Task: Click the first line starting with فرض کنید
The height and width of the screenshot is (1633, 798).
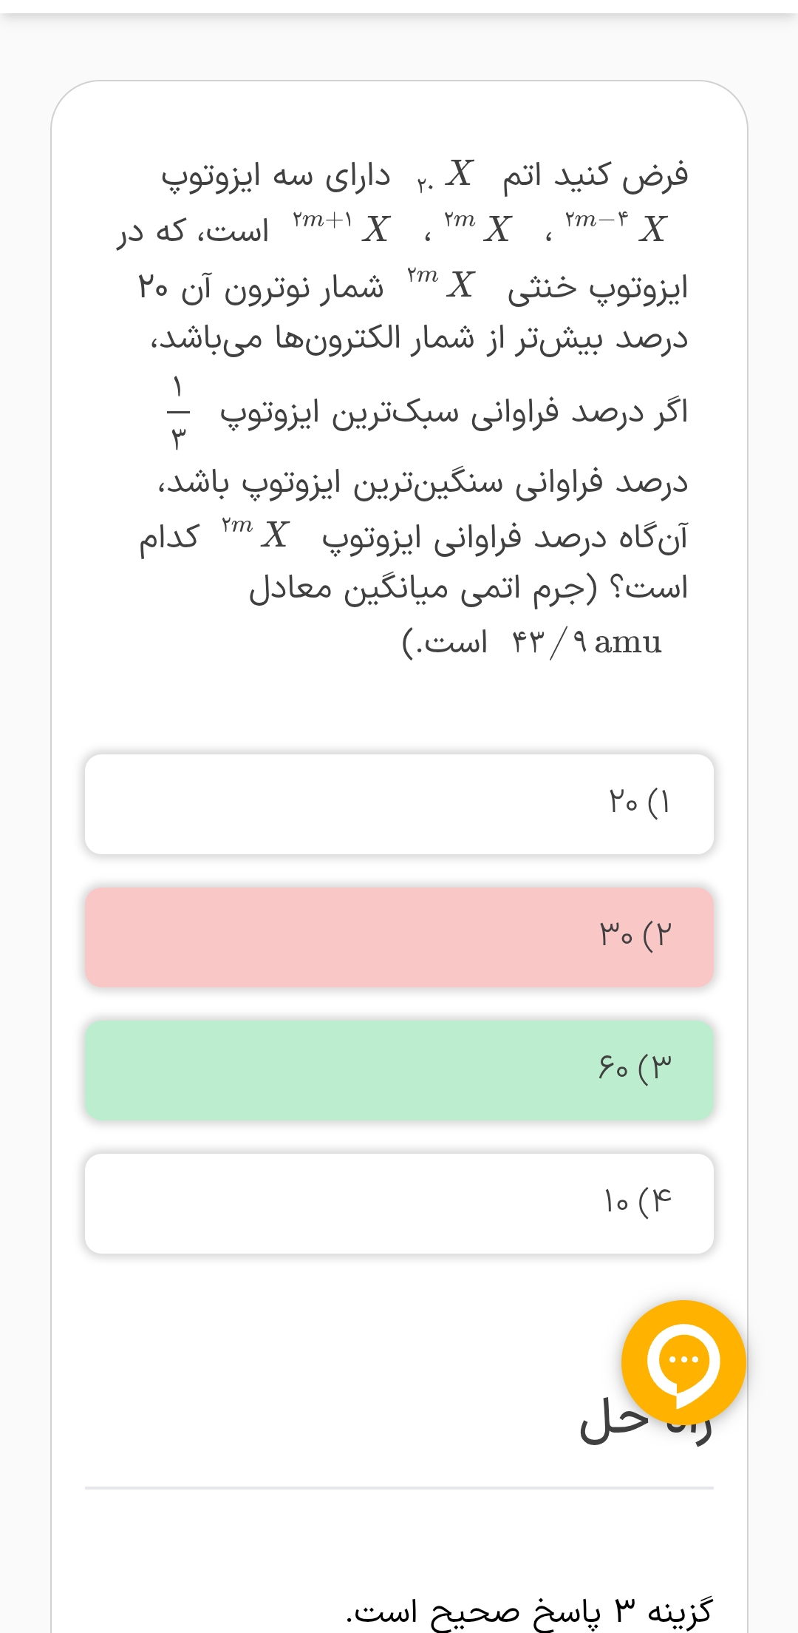Action: tap(595, 176)
